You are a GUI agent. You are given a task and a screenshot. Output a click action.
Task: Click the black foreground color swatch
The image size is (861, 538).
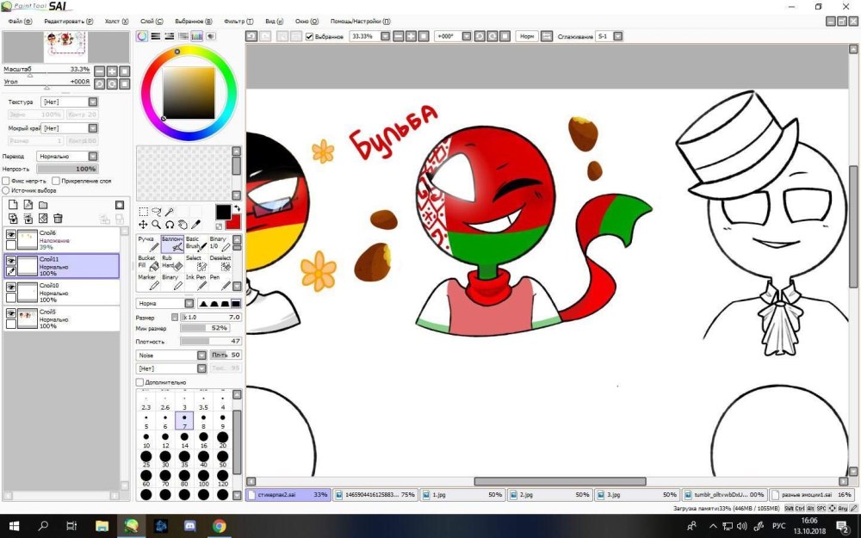click(223, 212)
